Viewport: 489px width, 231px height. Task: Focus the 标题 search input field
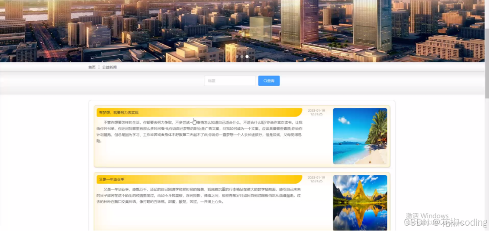pos(230,81)
